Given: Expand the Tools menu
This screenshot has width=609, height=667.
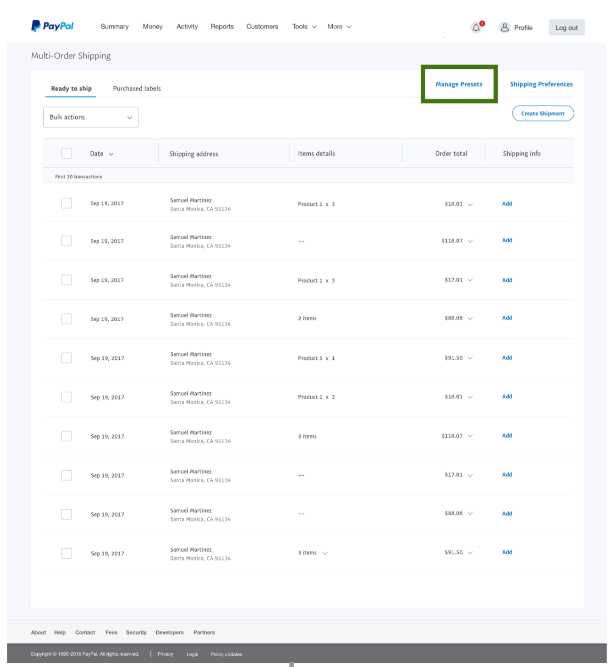Looking at the screenshot, I should [304, 27].
